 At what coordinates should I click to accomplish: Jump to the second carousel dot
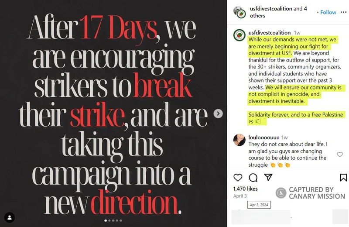click(x=109, y=220)
